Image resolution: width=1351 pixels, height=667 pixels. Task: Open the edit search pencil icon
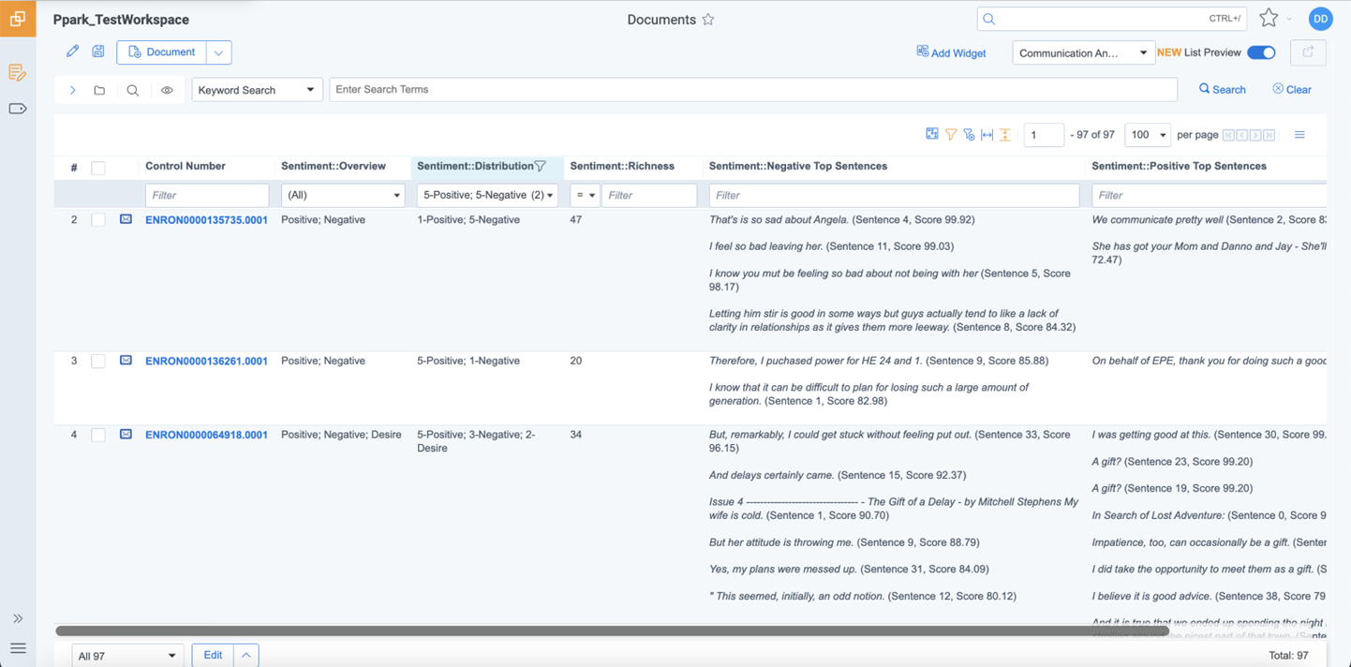point(72,52)
